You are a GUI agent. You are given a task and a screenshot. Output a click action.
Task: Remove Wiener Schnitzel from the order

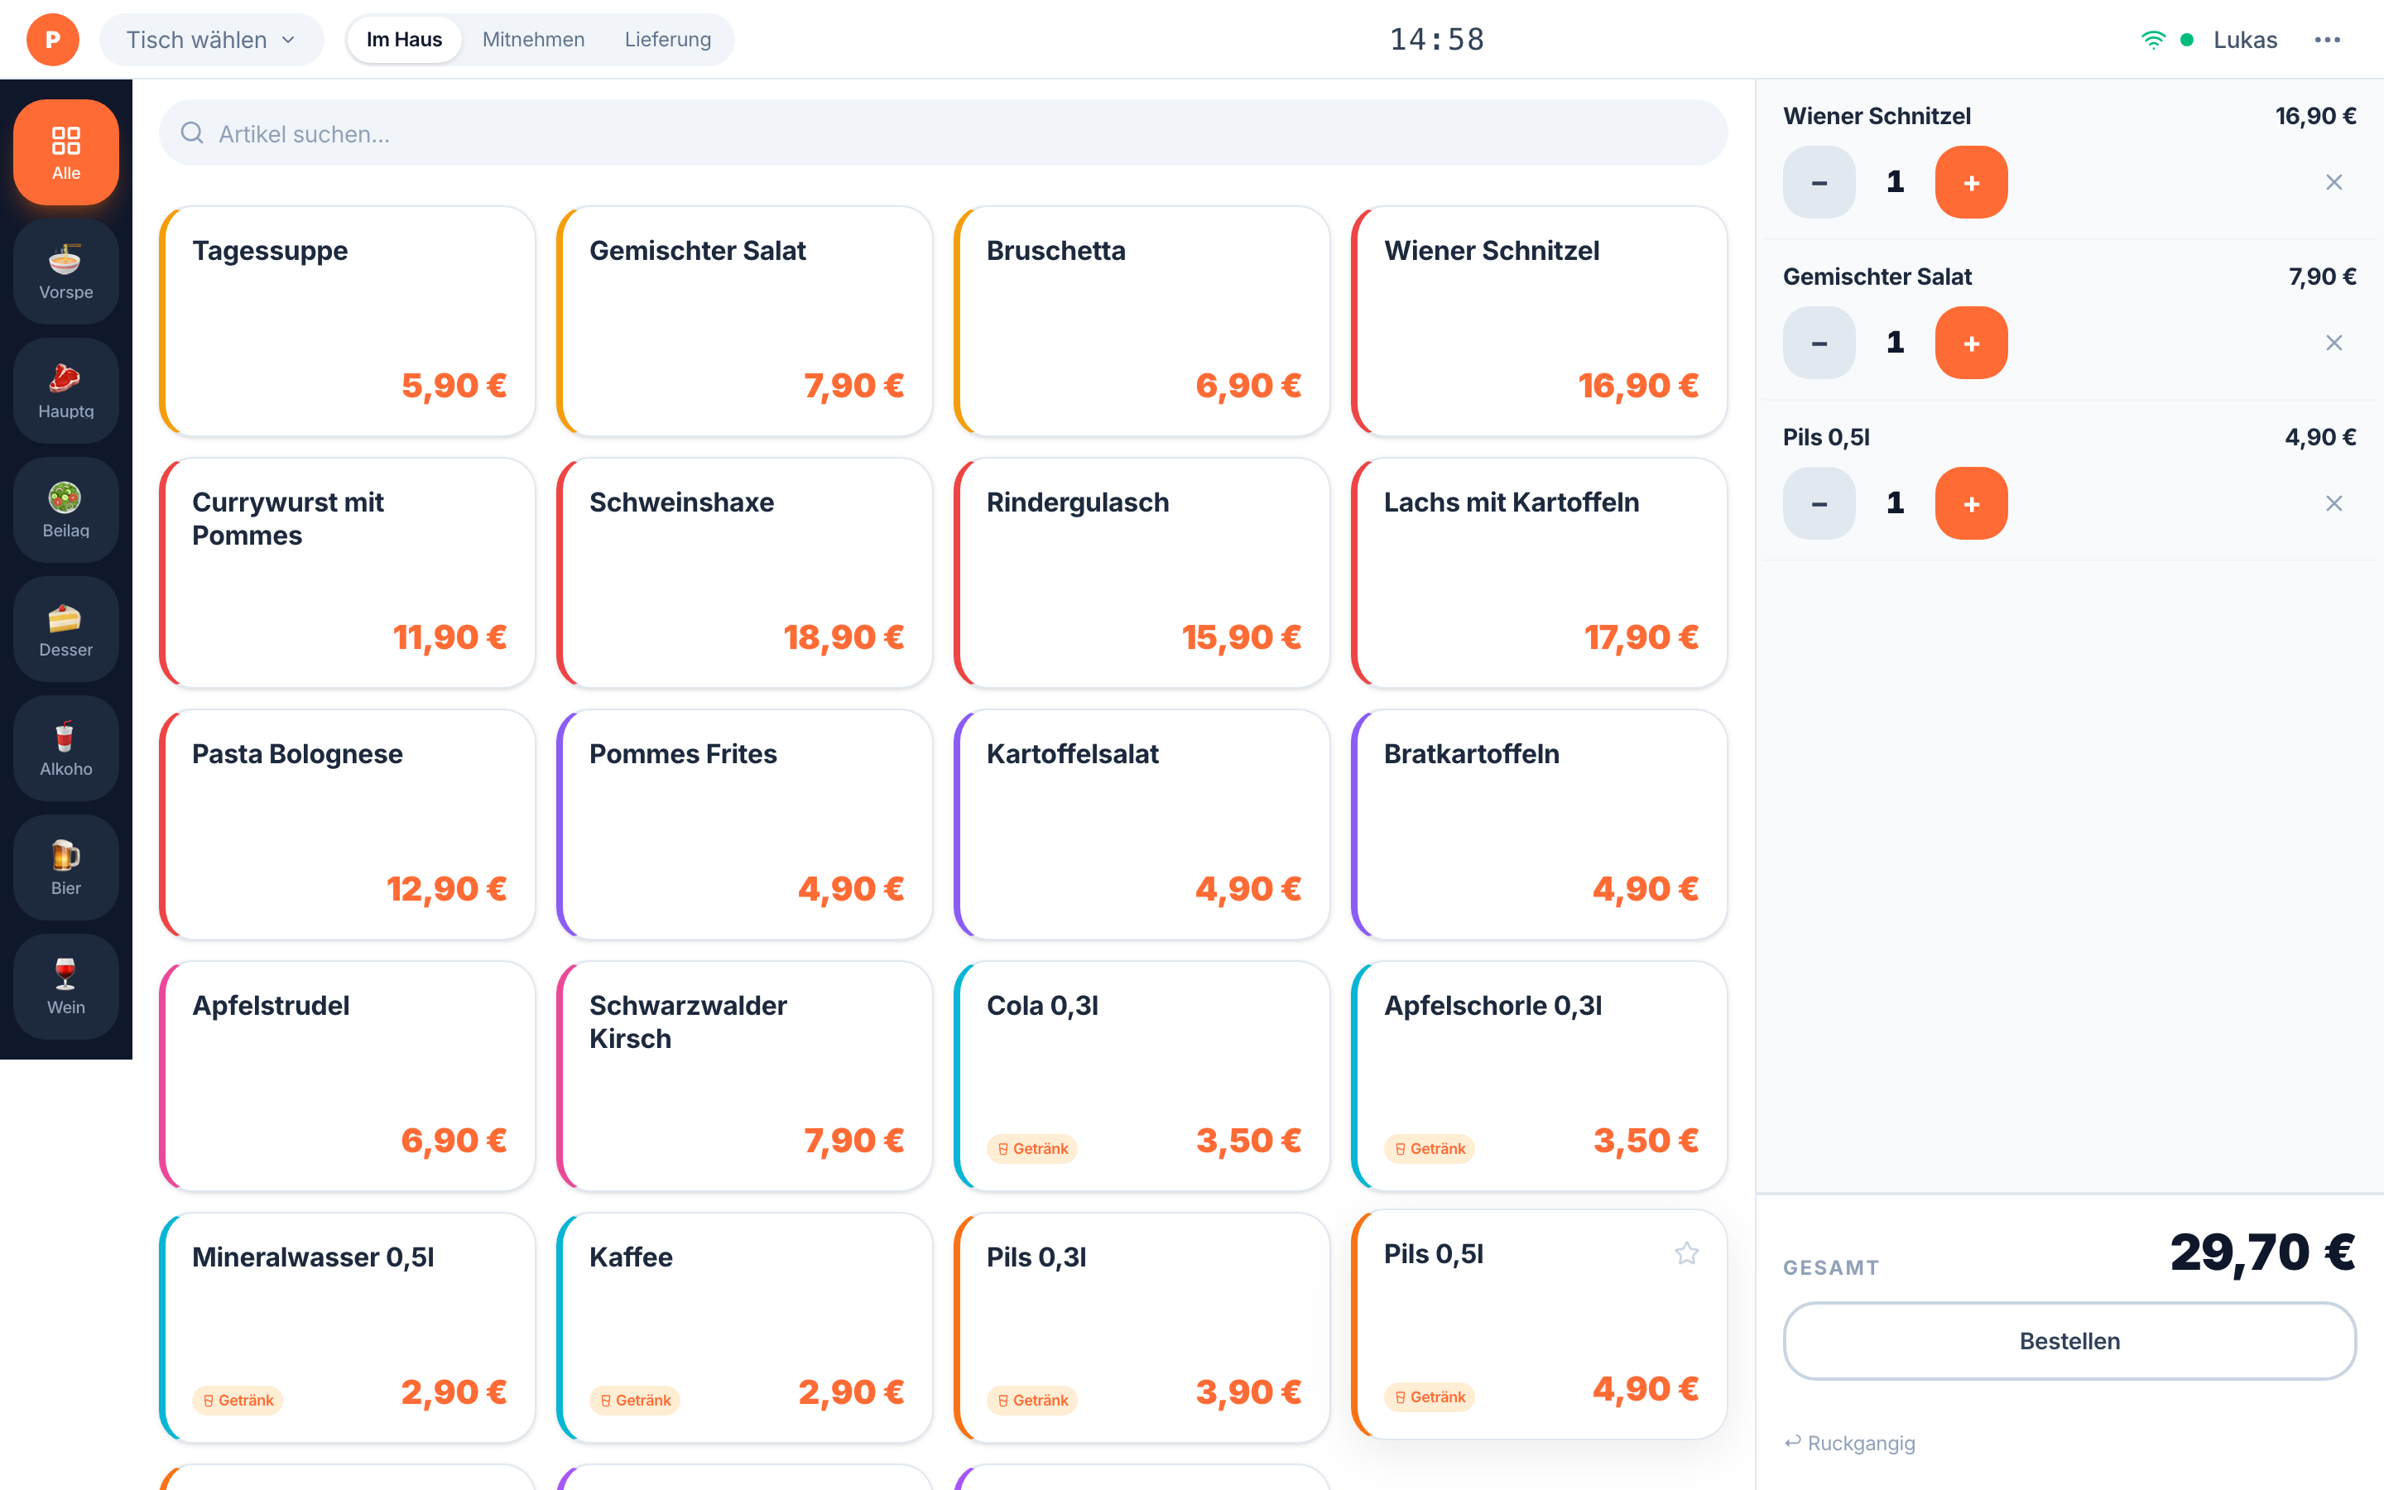click(x=2334, y=182)
